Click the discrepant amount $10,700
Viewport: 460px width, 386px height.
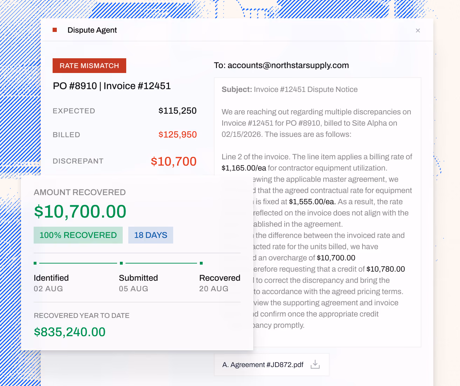click(x=174, y=161)
